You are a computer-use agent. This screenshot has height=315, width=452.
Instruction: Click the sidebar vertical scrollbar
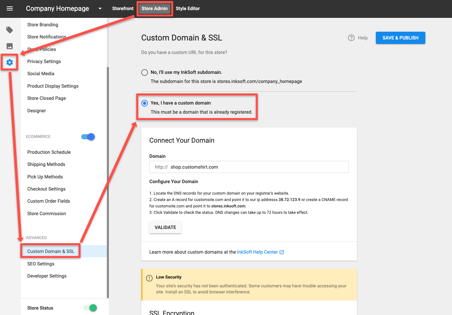(x=108, y=182)
